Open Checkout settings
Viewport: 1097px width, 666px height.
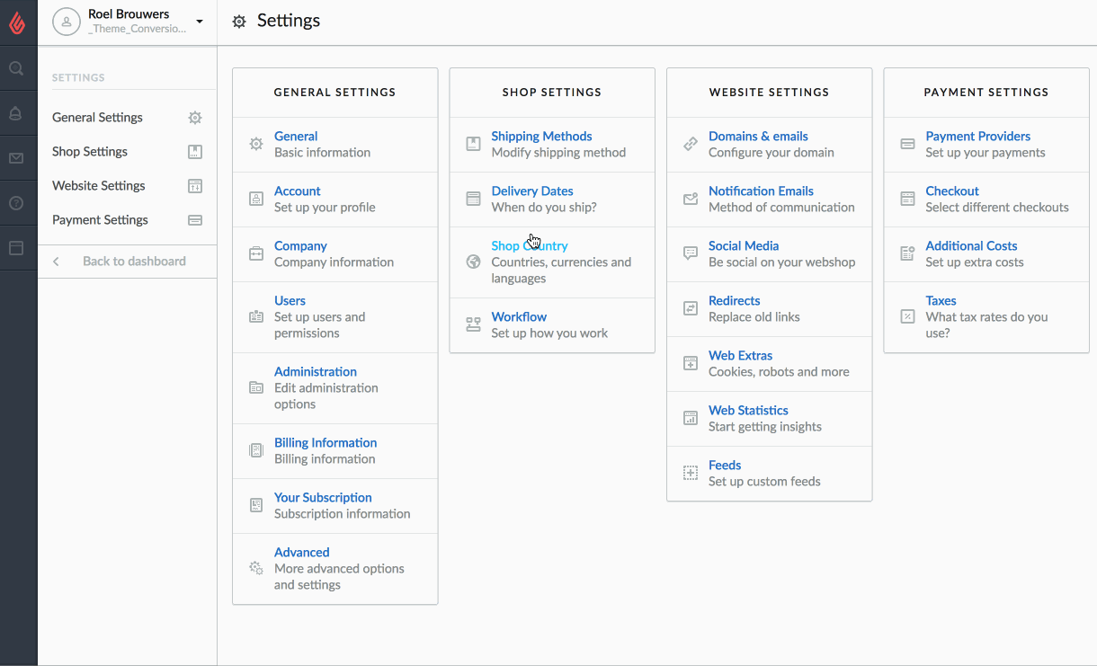point(952,191)
